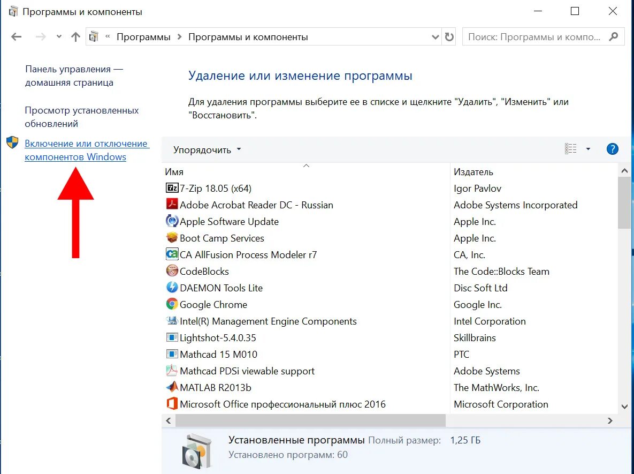The height and width of the screenshot is (474, 634).
Task: Click the Mathcad PDSi viewable support icon
Action: [172, 371]
